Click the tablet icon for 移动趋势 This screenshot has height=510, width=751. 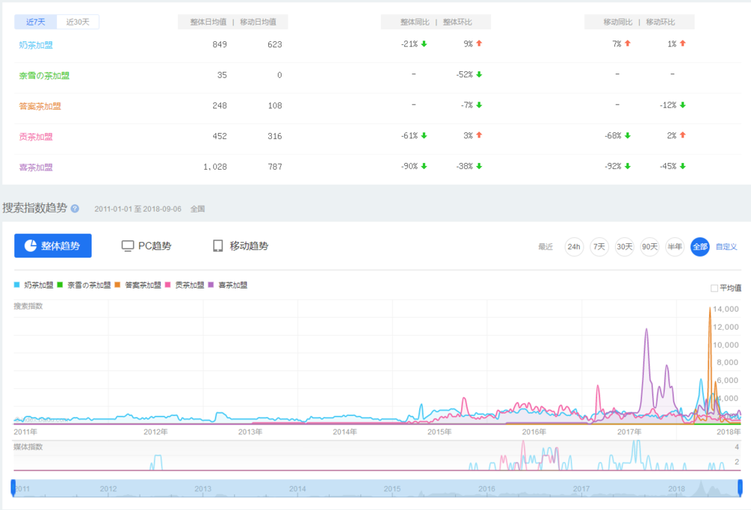pyautogui.click(x=218, y=246)
